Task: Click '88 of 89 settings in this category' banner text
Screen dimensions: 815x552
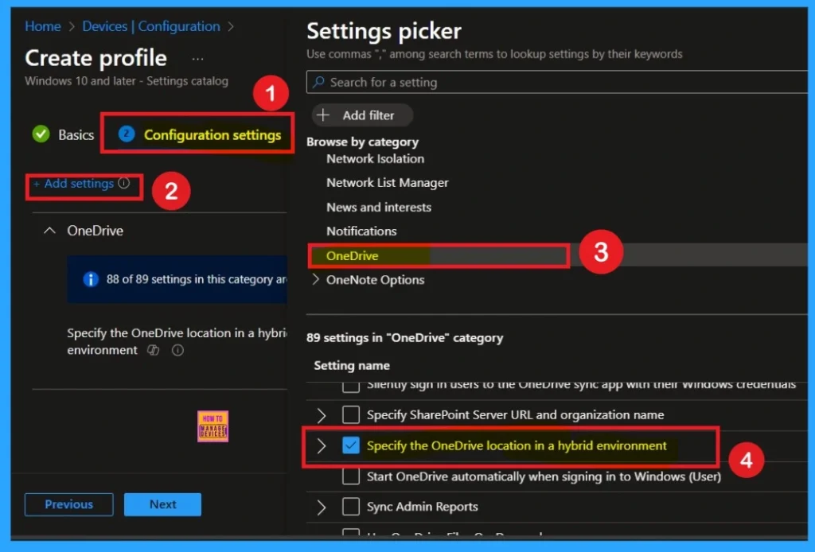Action: coord(197,279)
